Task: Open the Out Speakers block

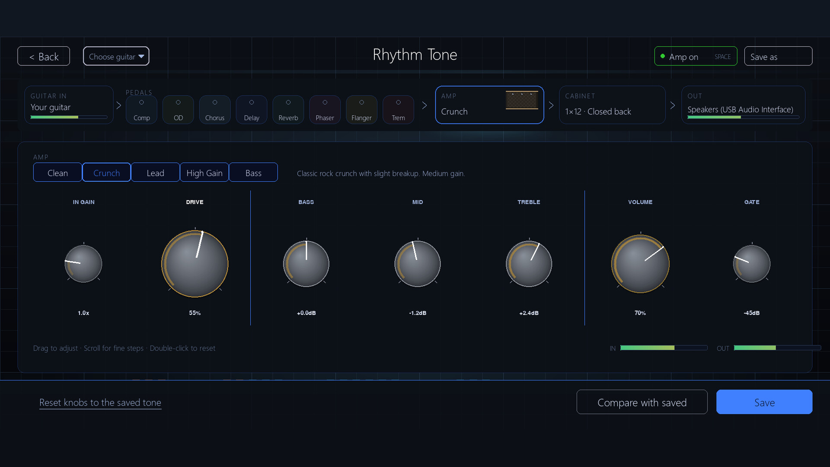Action: tap(744, 105)
